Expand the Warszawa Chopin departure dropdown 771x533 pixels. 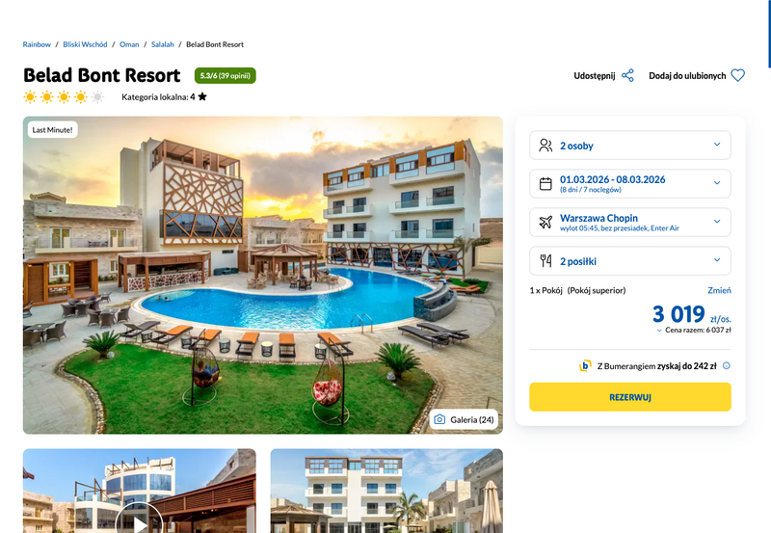coord(630,223)
